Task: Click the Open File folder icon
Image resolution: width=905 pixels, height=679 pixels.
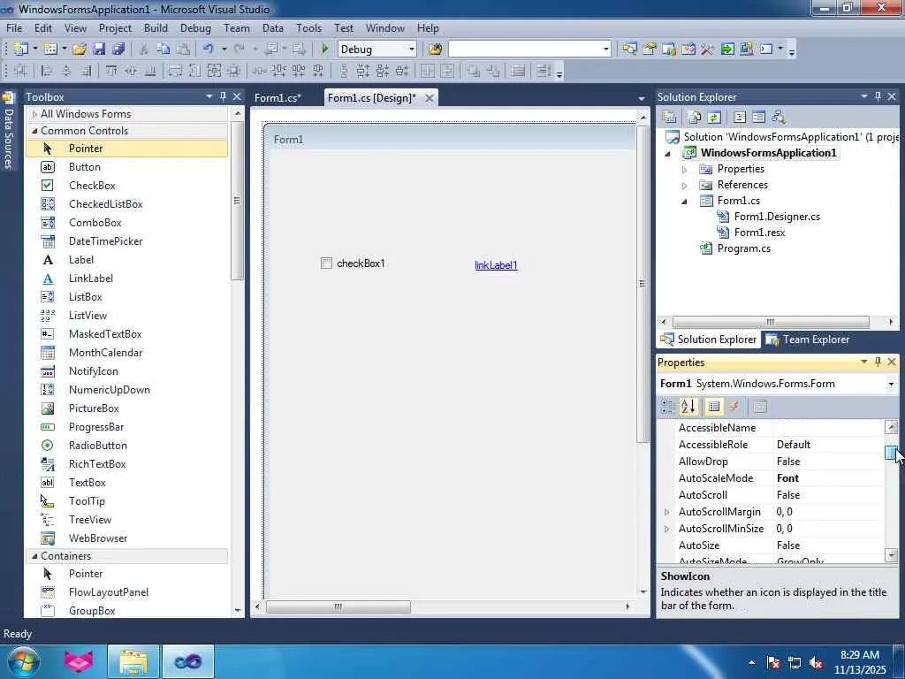Action: [x=80, y=50]
